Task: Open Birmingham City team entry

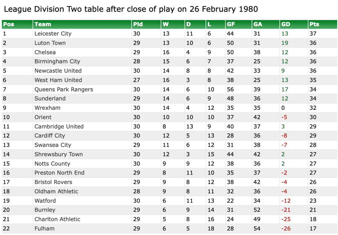Action: tap(57, 62)
